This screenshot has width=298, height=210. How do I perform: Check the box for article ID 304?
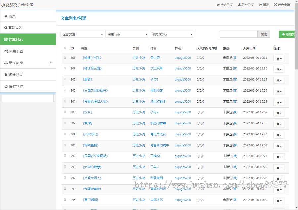tap(65, 101)
